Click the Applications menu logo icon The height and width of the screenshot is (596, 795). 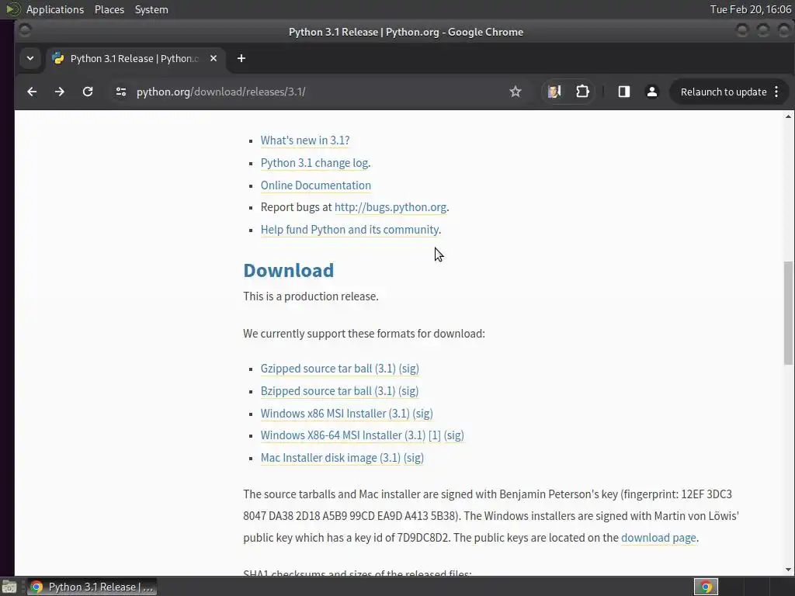coord(12,9)
